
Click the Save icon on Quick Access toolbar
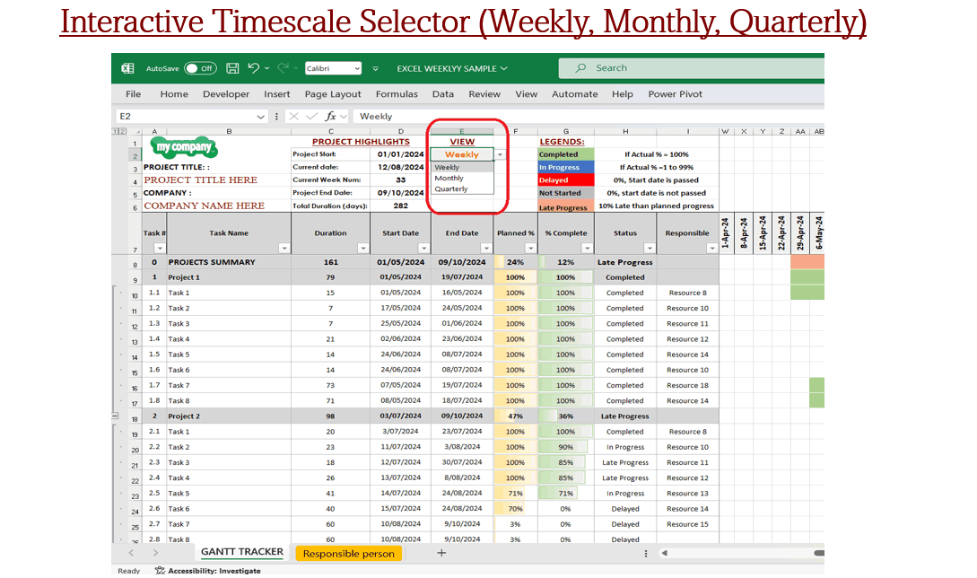[233, 67]
